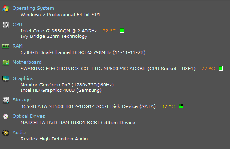Click the CPU chip icon

(6, 25)
